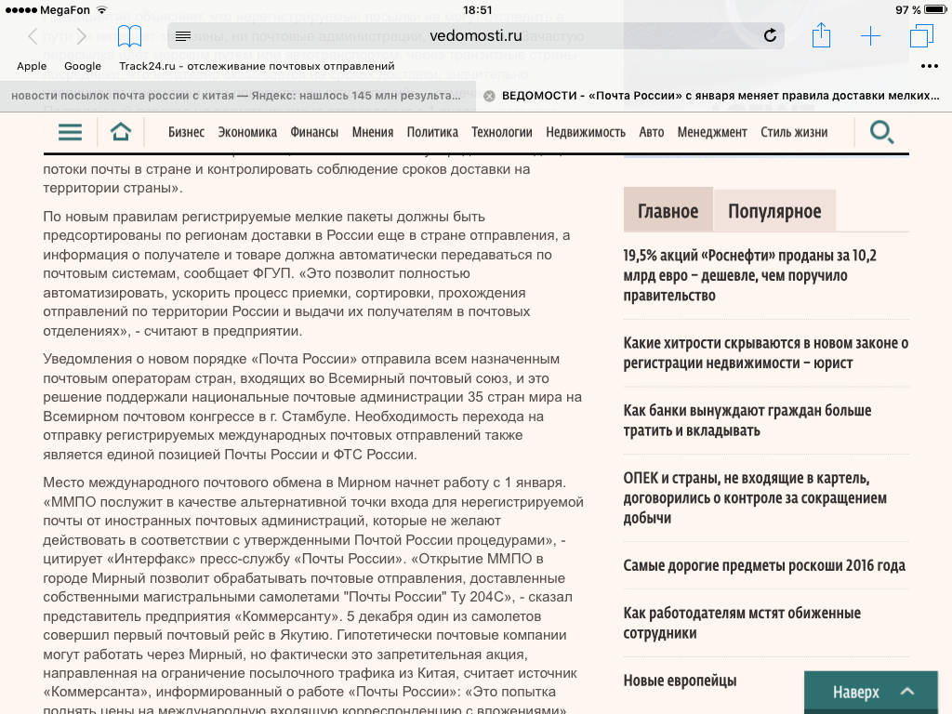The image size is (952, 714).
Task: Open the Стиль жизни section
Action: click(x=794, y=132)
